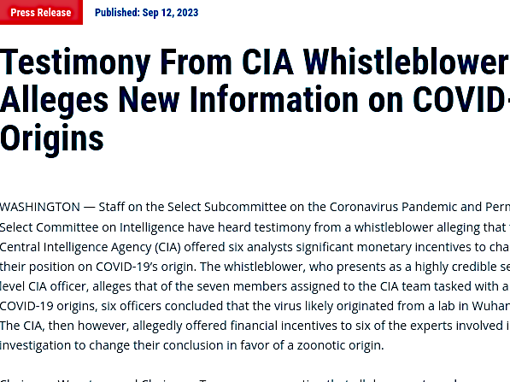Viewport: 510px width, 382px height.
Task: Click the headline word "Origins"
Action: coord(52,139)
